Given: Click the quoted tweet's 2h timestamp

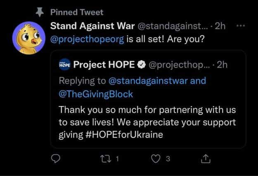Looking at the screenshot, I should 222,64.
